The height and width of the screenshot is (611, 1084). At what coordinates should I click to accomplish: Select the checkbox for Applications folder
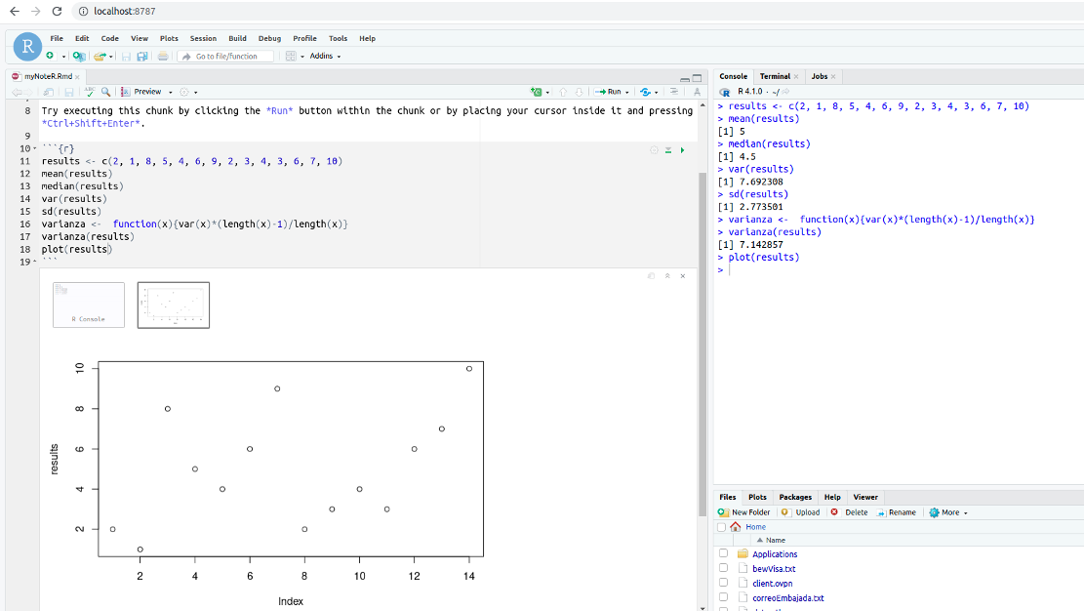[x=723, y=553]
